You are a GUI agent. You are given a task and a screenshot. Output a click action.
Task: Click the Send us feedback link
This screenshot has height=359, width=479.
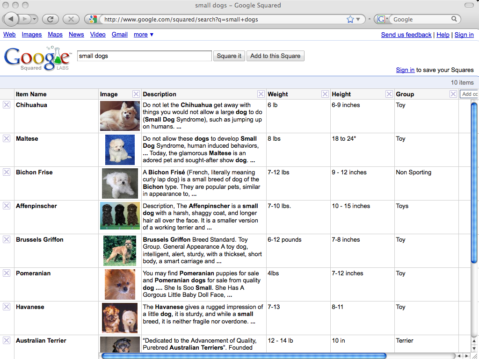tap(406, 35)
